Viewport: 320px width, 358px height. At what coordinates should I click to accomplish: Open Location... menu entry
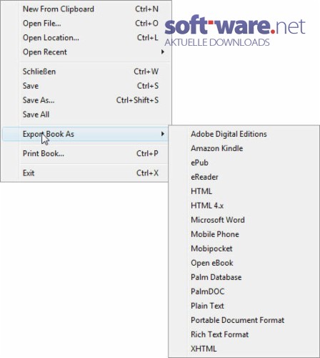point(86,38)
